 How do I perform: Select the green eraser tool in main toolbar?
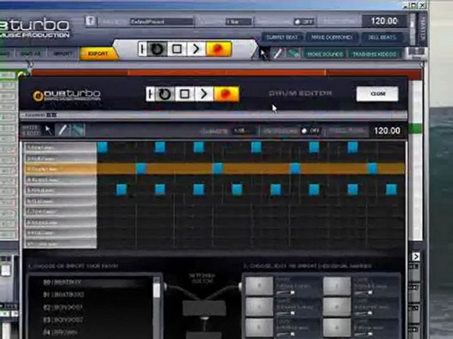[x=293, y=54]
